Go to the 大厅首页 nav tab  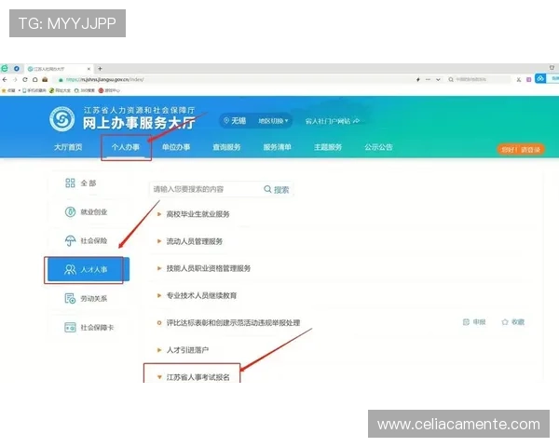[x=68, y=147]
